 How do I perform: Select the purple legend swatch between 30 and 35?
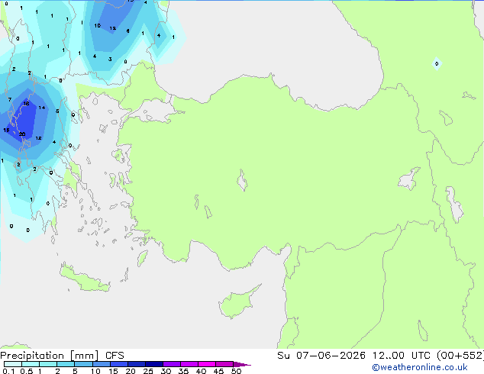point(172,364)
